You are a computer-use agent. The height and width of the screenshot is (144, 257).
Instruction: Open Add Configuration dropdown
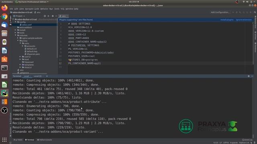coord(220,12)
